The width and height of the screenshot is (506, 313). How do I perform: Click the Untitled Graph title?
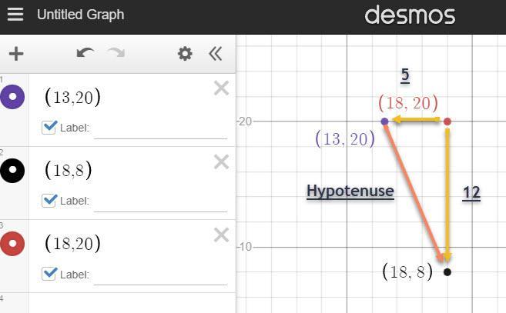[x=80, y=15]
